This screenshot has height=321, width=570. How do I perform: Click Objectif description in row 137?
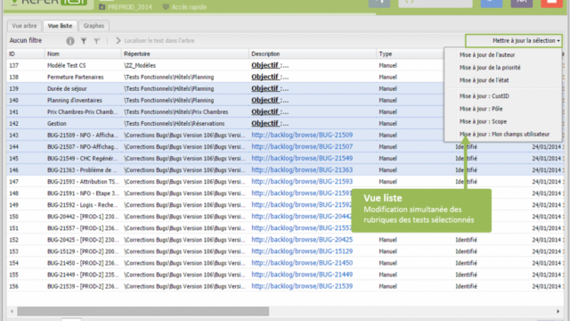[x=270, y=65]
